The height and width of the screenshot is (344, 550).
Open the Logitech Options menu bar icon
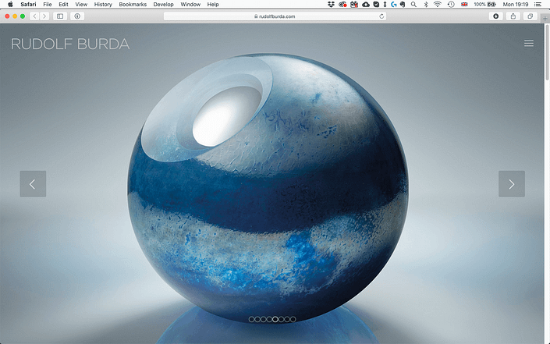coord(394,4)
